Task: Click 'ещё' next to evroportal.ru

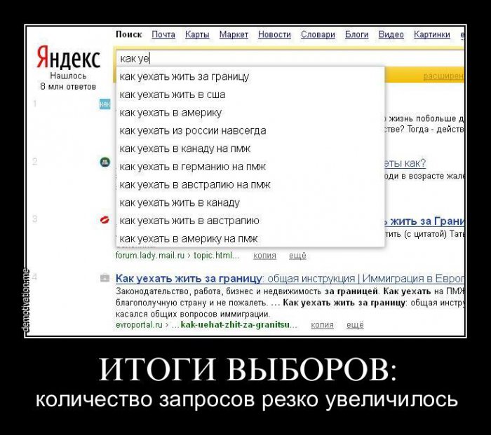Action: point(355,325)
